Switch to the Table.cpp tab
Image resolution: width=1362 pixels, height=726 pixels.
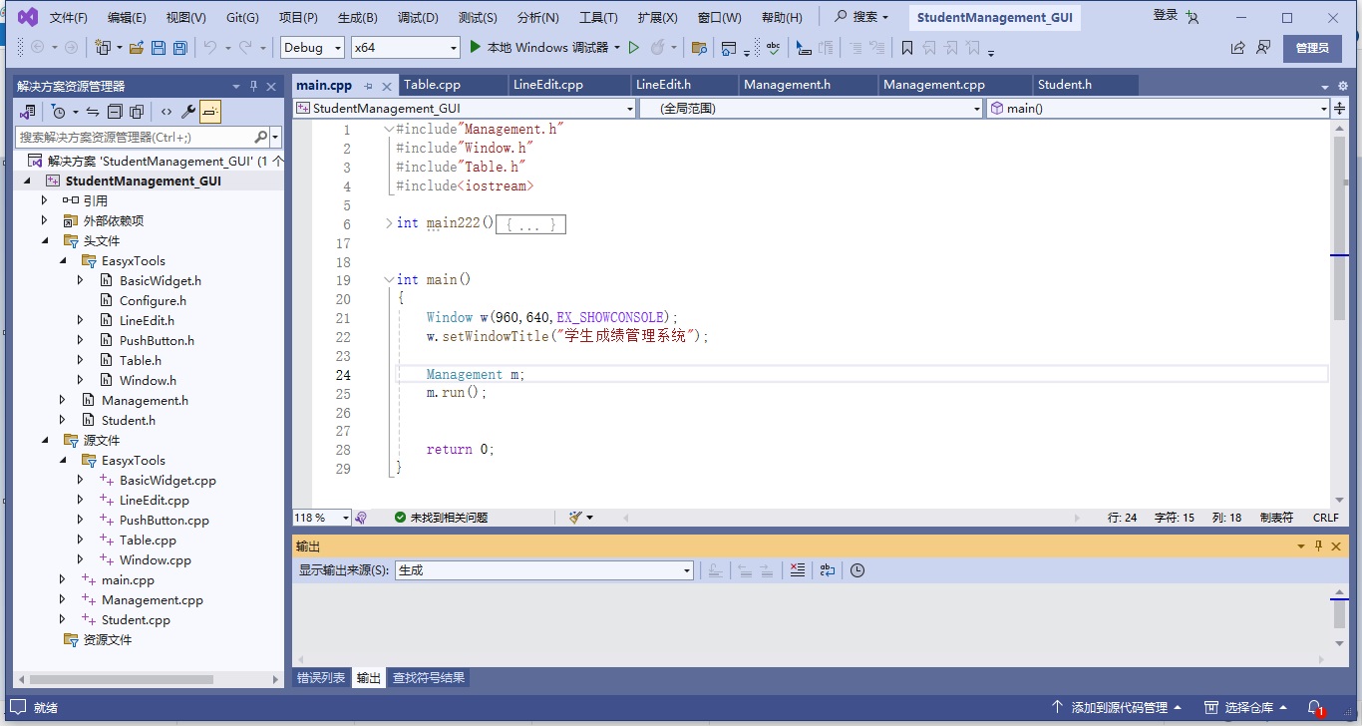click(432, 85)
